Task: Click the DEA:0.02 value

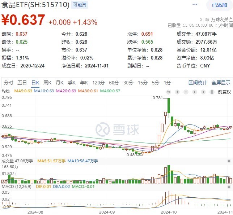Action: pos(62,187)
